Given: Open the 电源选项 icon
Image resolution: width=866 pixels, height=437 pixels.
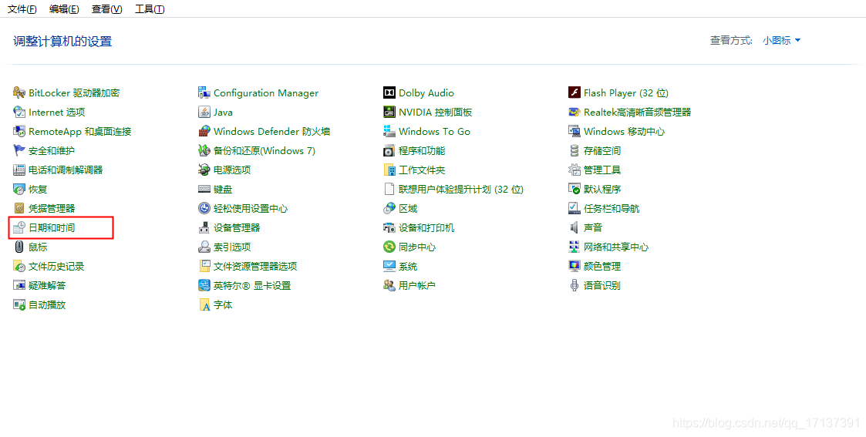Looking at the screenshot, I should [x=204, y=170].
